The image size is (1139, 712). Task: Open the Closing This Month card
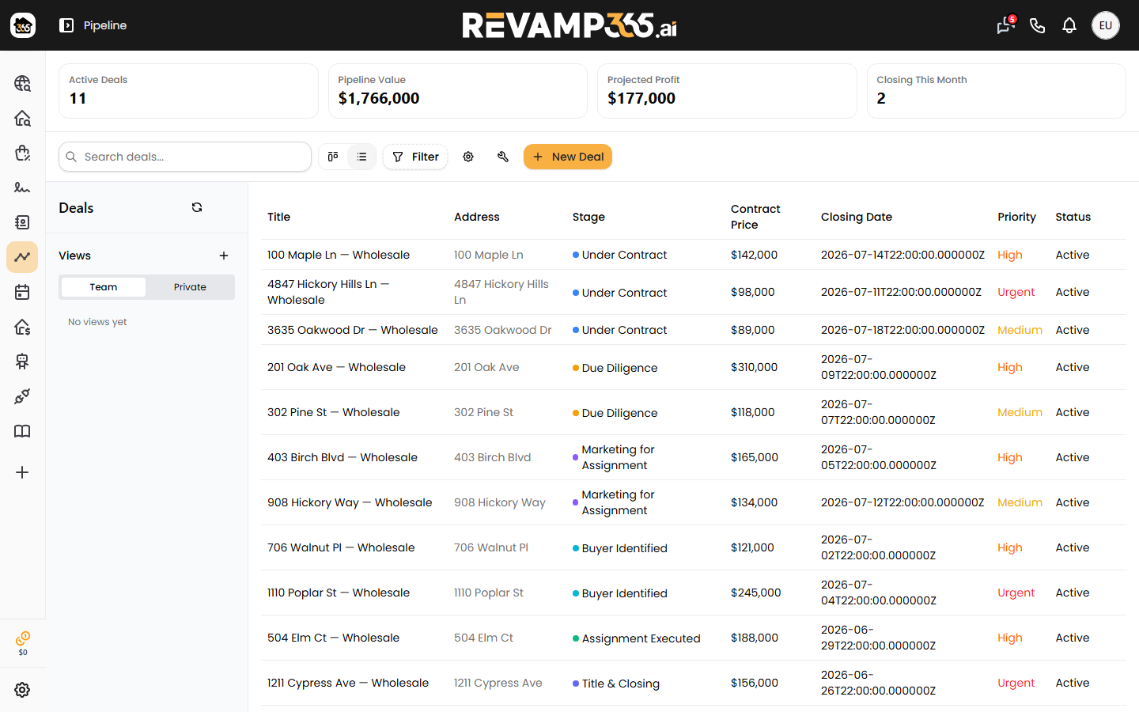coord(997,91)
